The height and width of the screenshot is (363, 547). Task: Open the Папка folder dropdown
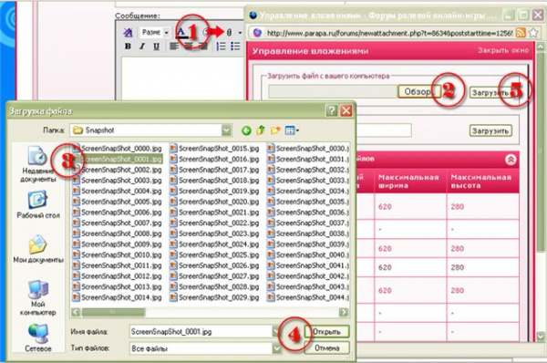pos(227,130)
